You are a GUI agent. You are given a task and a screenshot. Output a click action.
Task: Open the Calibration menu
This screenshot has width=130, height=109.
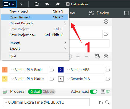77,4
